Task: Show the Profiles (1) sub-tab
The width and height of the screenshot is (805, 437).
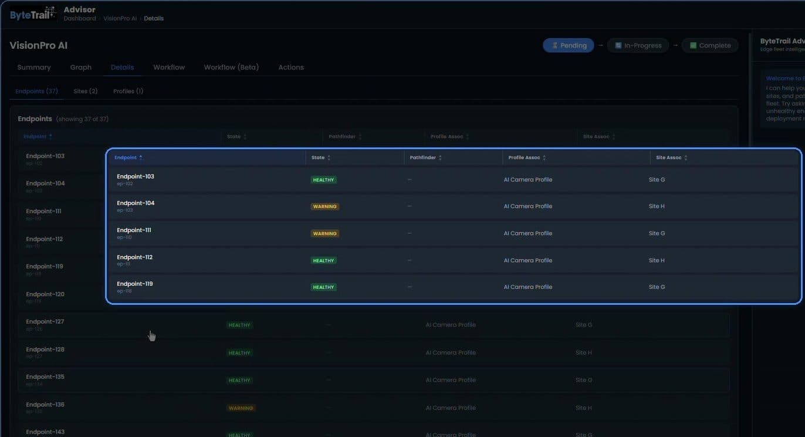Action: pyautogui.click(x=128, y=92)
